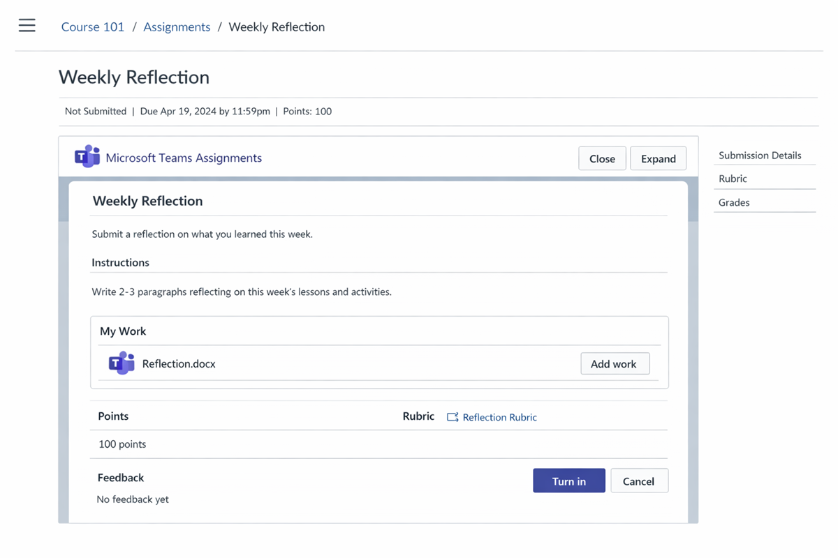
Task: Select Grades in the right sidebar
Action: [x=734, y=202]
